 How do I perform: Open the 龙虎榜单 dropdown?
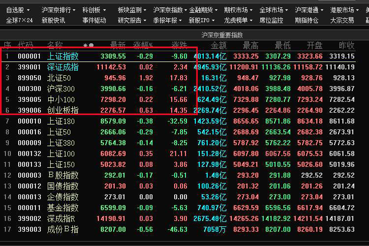pos(238,21)
